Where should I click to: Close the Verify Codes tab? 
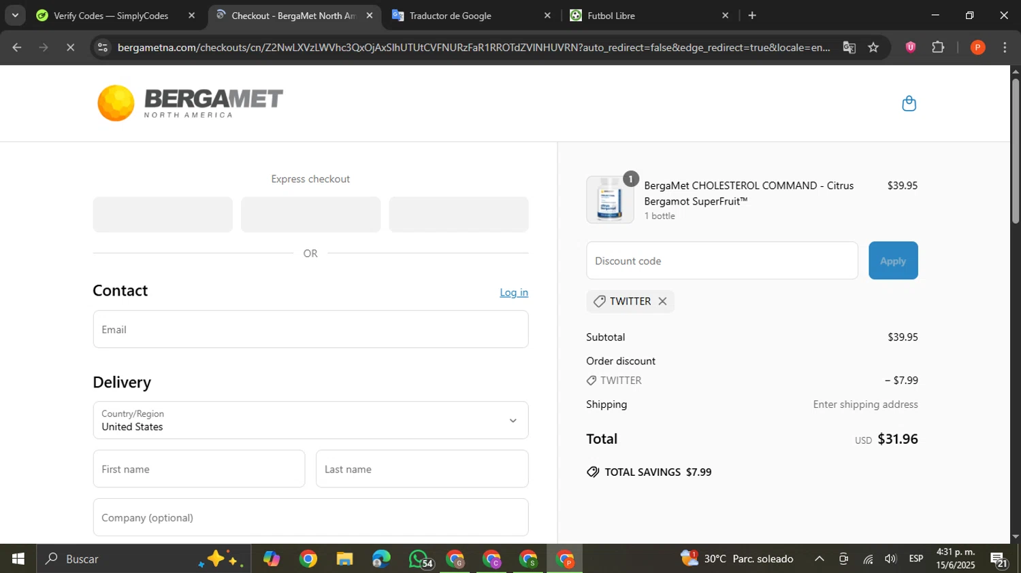[x=191, y=16]
